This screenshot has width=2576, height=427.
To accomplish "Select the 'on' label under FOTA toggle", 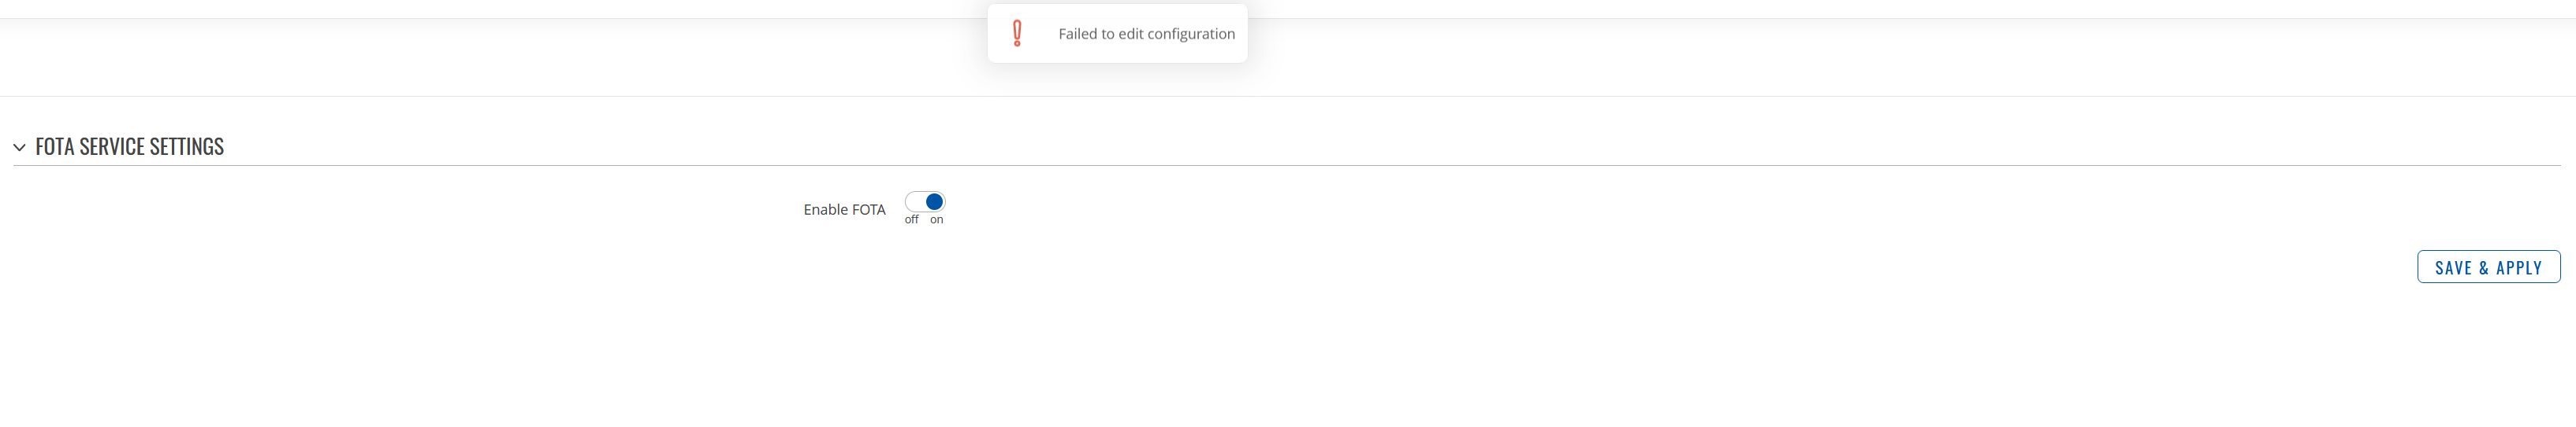I will click(936, 219).
